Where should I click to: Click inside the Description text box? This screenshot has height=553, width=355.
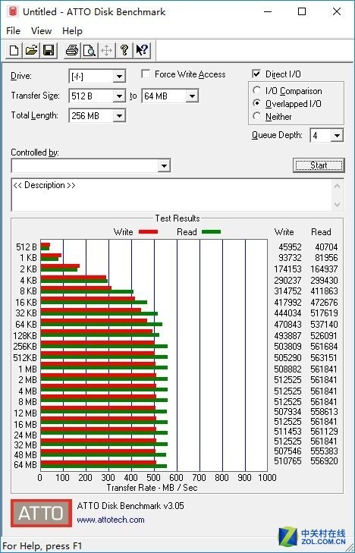pos(171,195)
